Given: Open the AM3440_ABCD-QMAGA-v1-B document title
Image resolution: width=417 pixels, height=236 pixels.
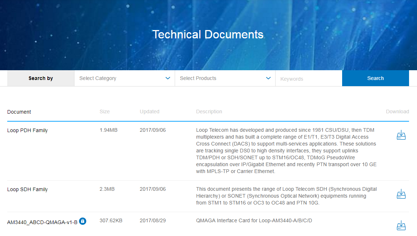Looking at the screenshot, I should pyautogui.click(x=42, y=222).
